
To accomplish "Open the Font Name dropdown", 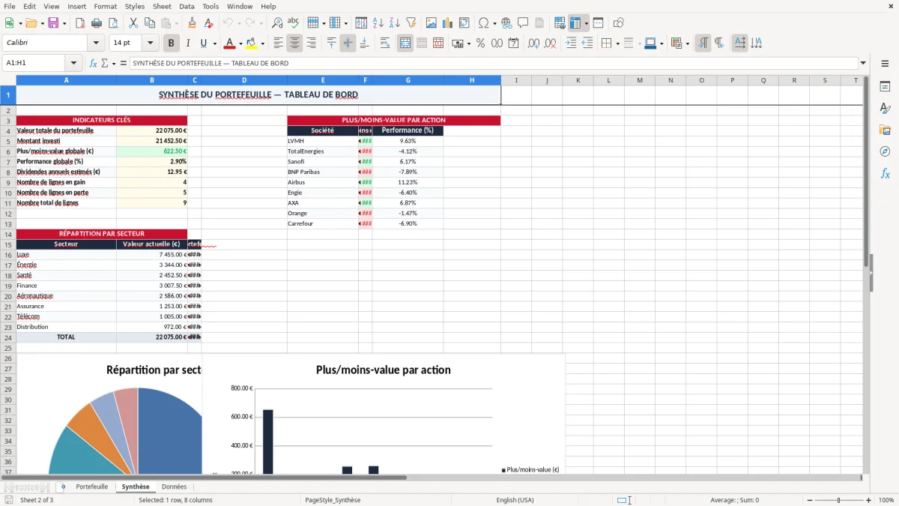I will (95, 43).
